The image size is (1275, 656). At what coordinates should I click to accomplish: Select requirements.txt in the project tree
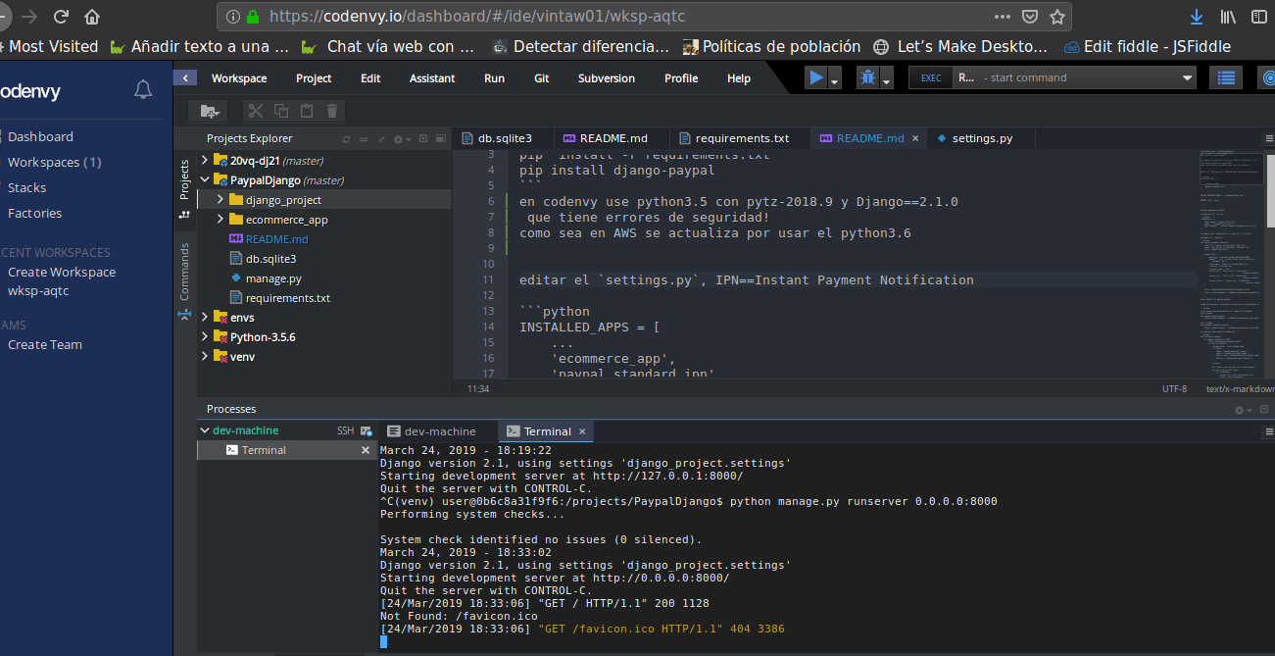point(288,298)
